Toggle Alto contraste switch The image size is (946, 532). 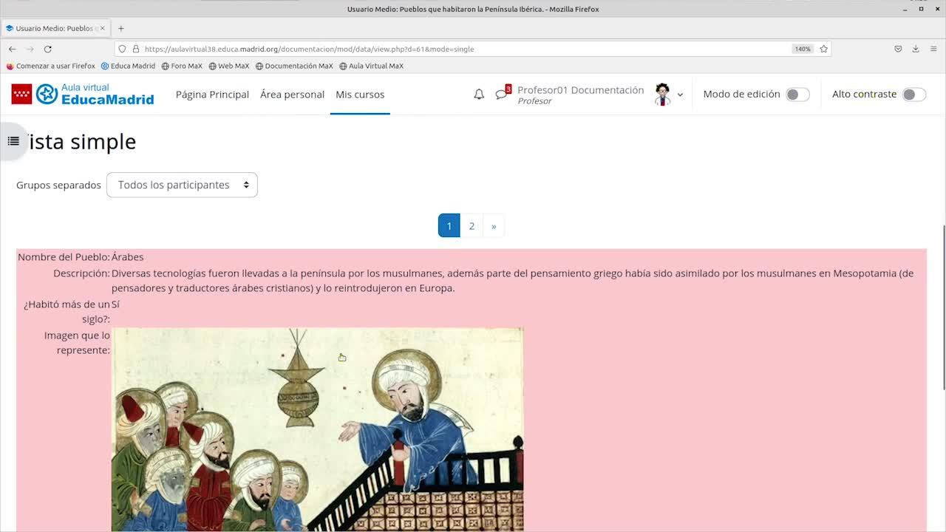(914, 95)
